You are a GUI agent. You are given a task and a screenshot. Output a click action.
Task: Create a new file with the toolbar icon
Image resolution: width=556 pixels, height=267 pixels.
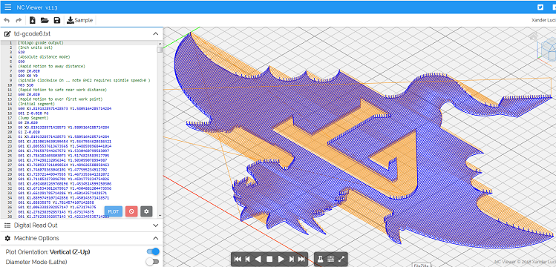coord(32,20)
